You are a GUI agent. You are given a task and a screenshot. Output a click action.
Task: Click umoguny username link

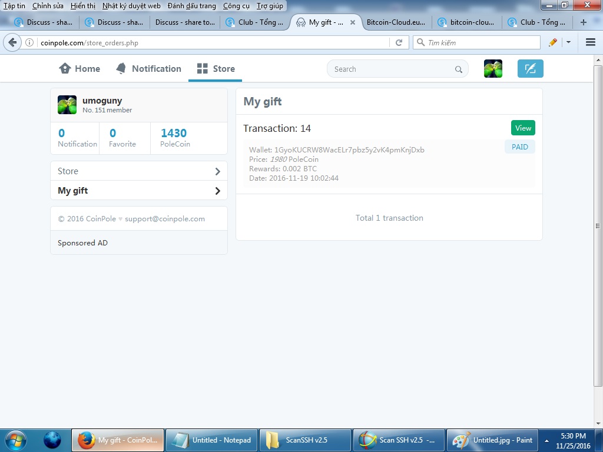102,101
